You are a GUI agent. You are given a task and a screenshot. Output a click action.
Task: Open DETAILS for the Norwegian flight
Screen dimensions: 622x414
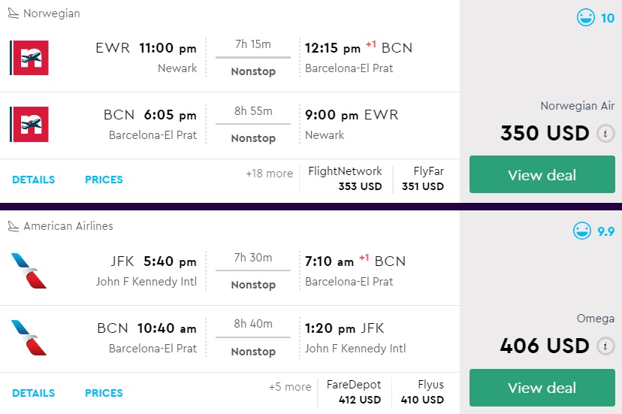pos(33,180)
